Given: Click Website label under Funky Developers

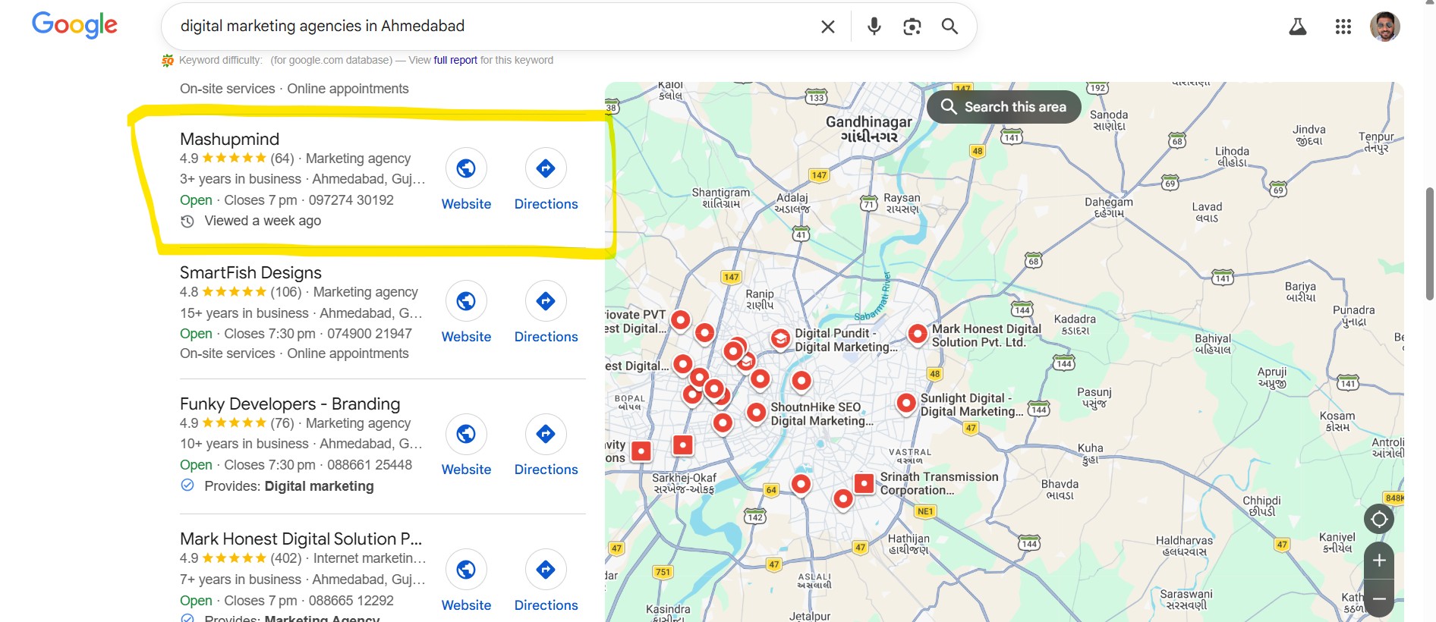Looking at the screenshot, I should 466,470.
